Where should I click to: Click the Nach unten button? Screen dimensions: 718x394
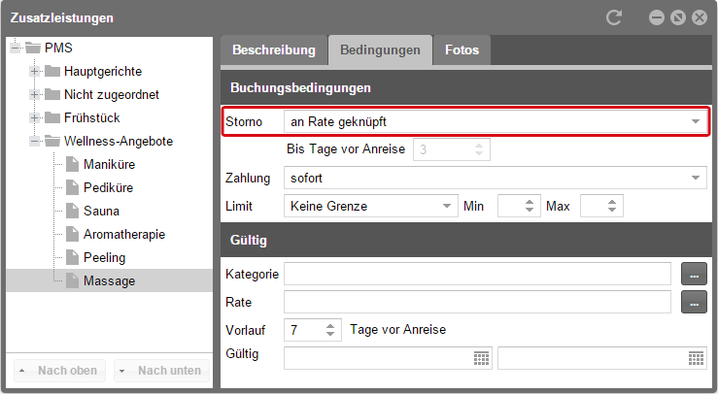tap(161, 370)
